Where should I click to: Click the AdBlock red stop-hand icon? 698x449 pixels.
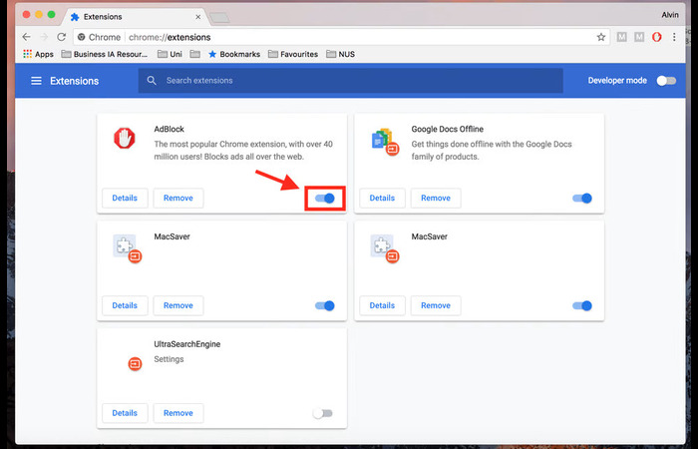tap(125, 138)
